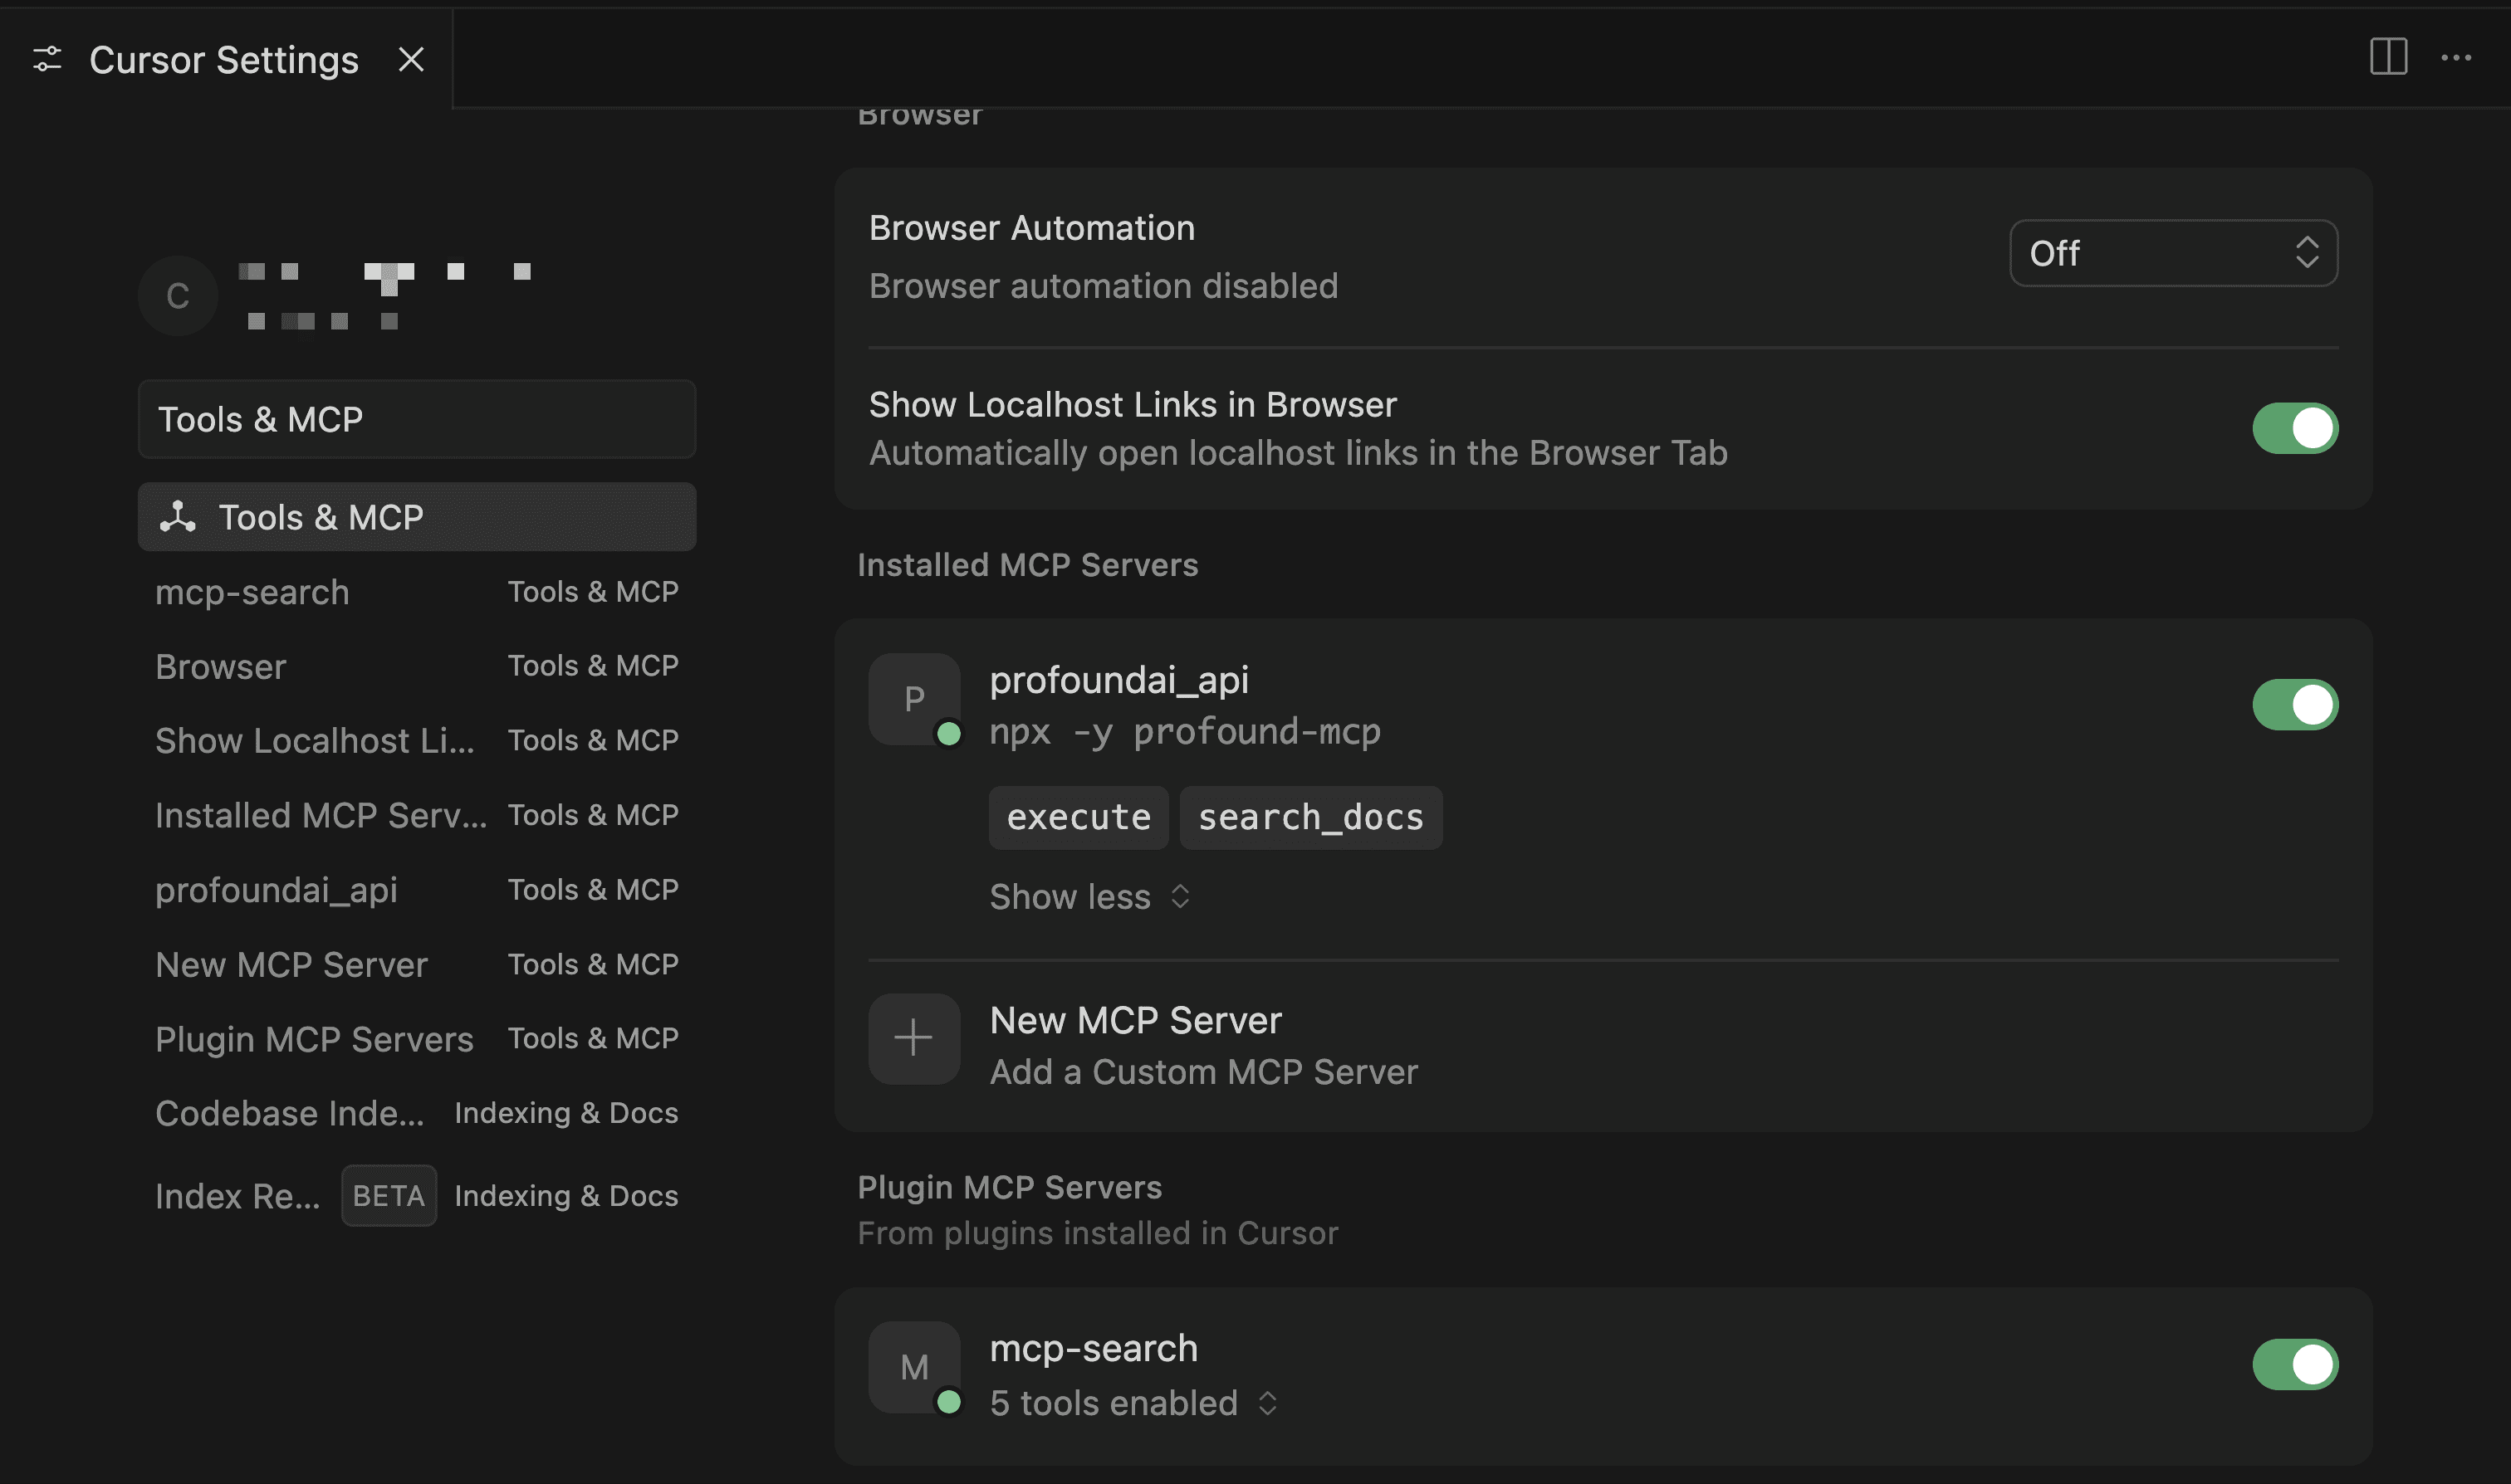This screenshot has width=2511, height=1484.
Task: Close the Cursor Settings tab
Action: pyautogui.click(x=411, y=59)
